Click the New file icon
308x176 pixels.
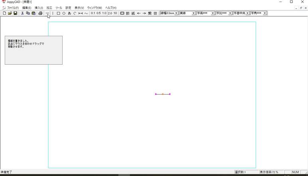tap(4, 13)
